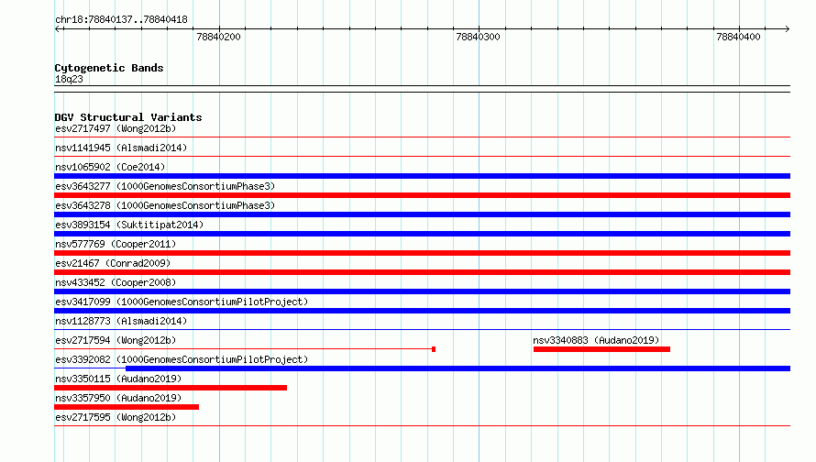The image size is (816, 462).
Task: Open esv3417099 (1000GenomesConsortiumPilotProject) label
Action: (x=182, y=302)
